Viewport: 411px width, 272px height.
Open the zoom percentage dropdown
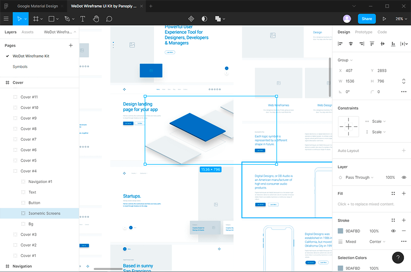click(400, 18)
